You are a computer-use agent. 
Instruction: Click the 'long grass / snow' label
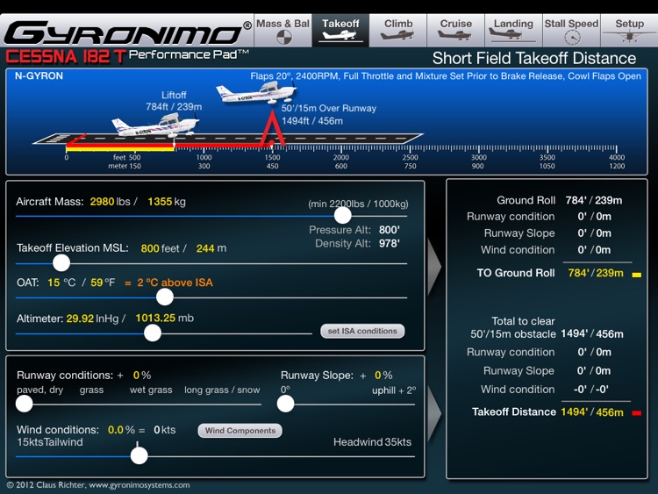[x=222, y=390]
